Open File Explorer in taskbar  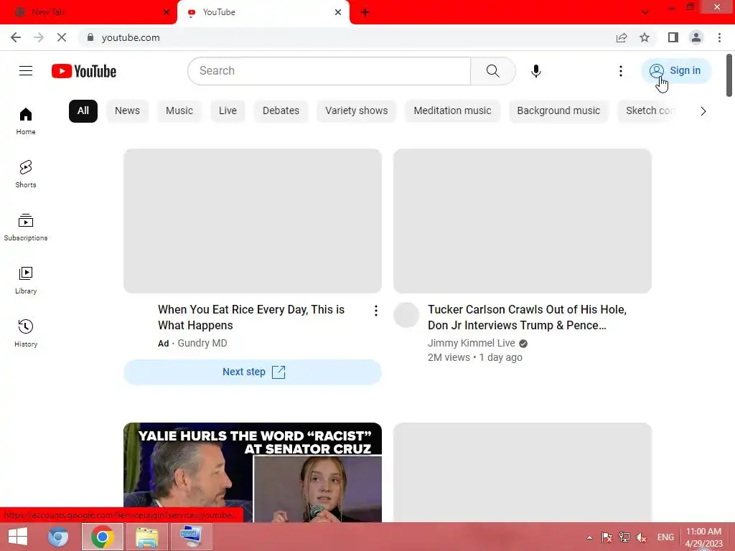(146, 537)
